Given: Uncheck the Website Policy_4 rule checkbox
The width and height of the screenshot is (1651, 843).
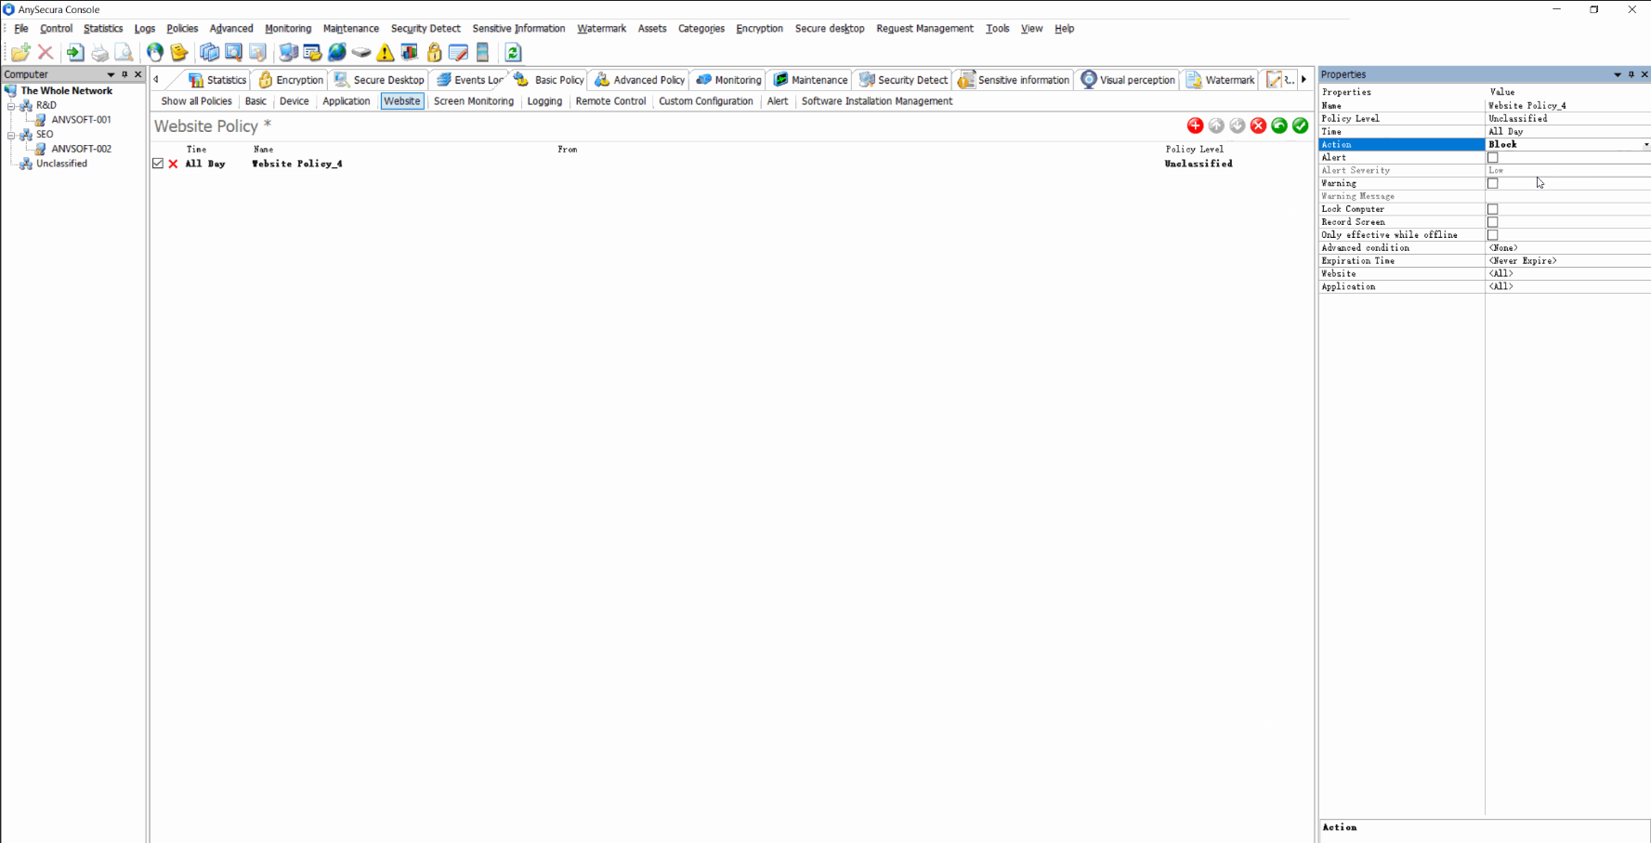Looking at the screenshot, I should pyautogui.click(x=157, y=163).
